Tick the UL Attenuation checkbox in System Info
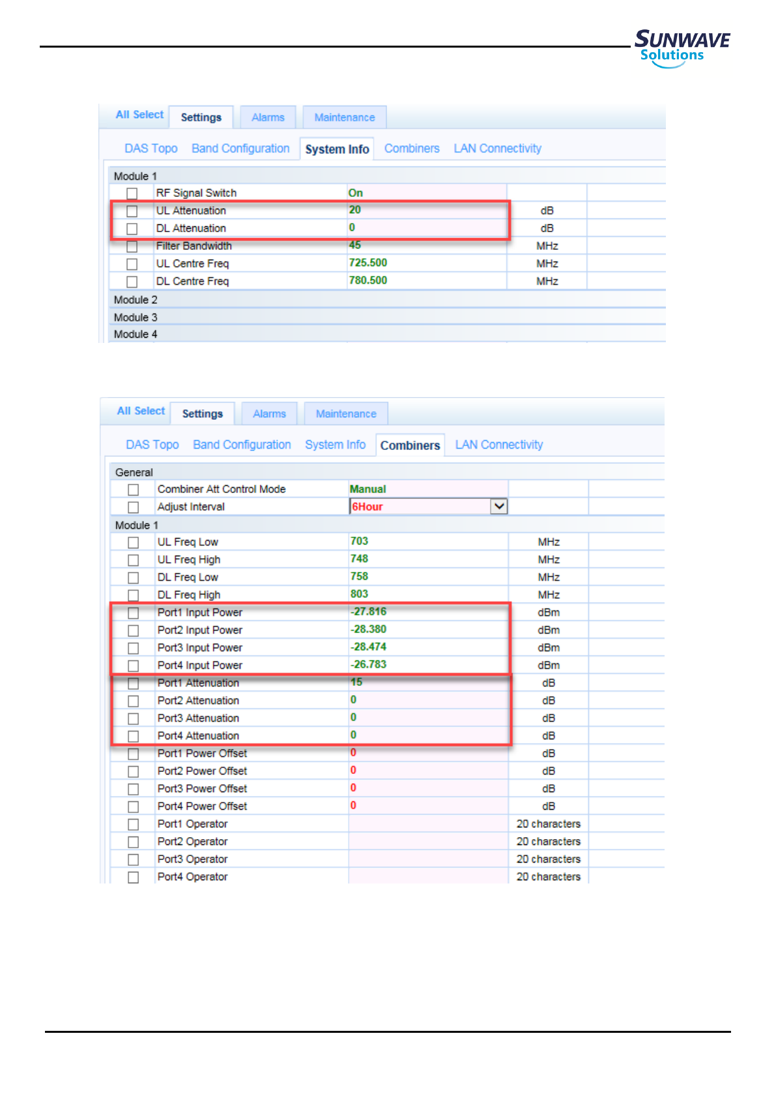The width and height of the screenshot is (776, 1098). coord(132,211)
